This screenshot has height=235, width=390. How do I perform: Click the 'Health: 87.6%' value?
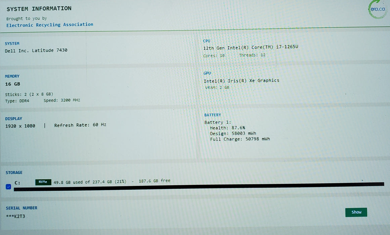[x=227, y=128]
